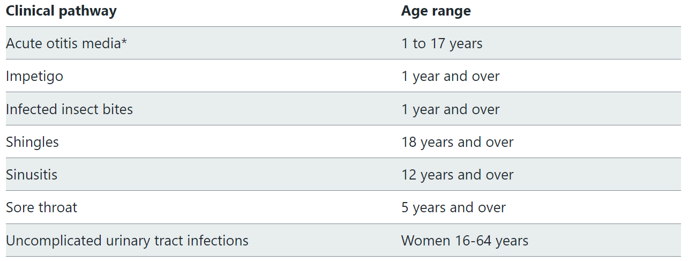688x261 pixels.
Task: Click the asterisk after Acute otitis media
Action: pos(124,42)
